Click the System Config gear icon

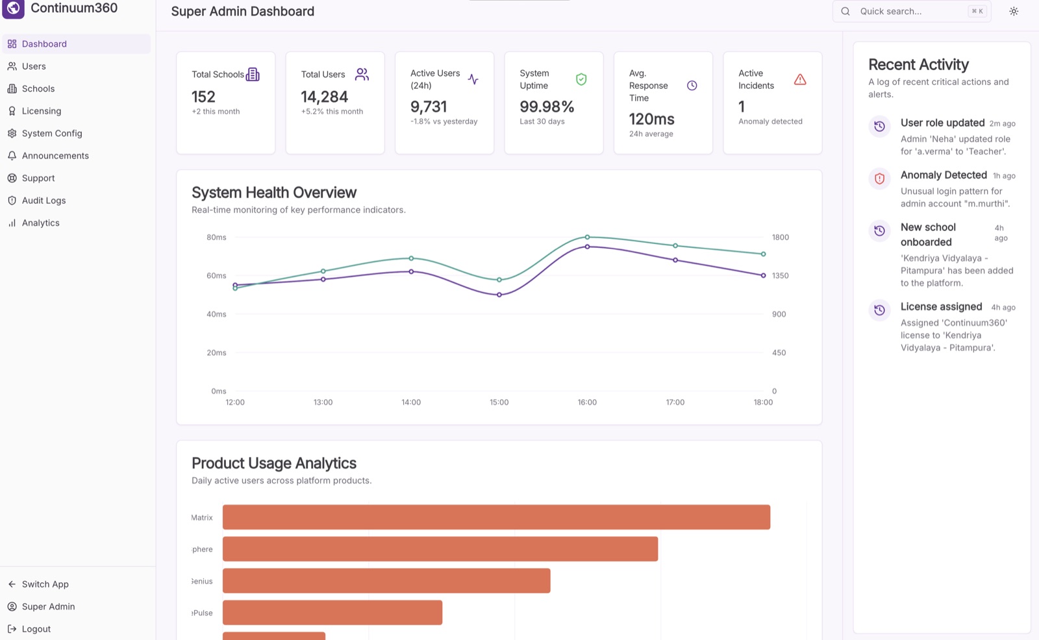[x=12, y=134]
